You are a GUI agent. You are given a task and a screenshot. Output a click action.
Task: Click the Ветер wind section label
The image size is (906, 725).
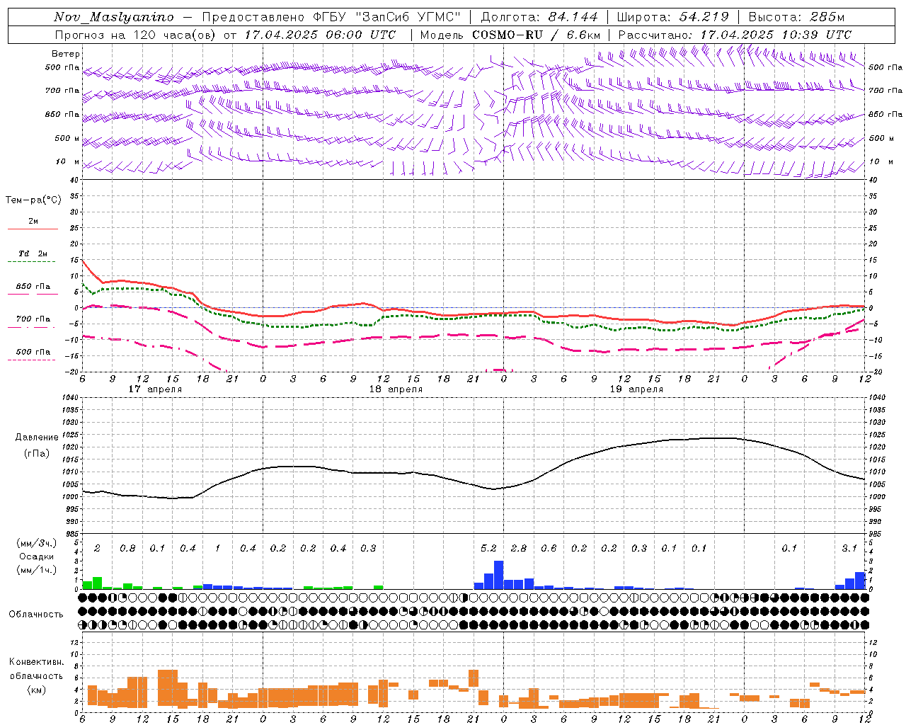[66, 54]
